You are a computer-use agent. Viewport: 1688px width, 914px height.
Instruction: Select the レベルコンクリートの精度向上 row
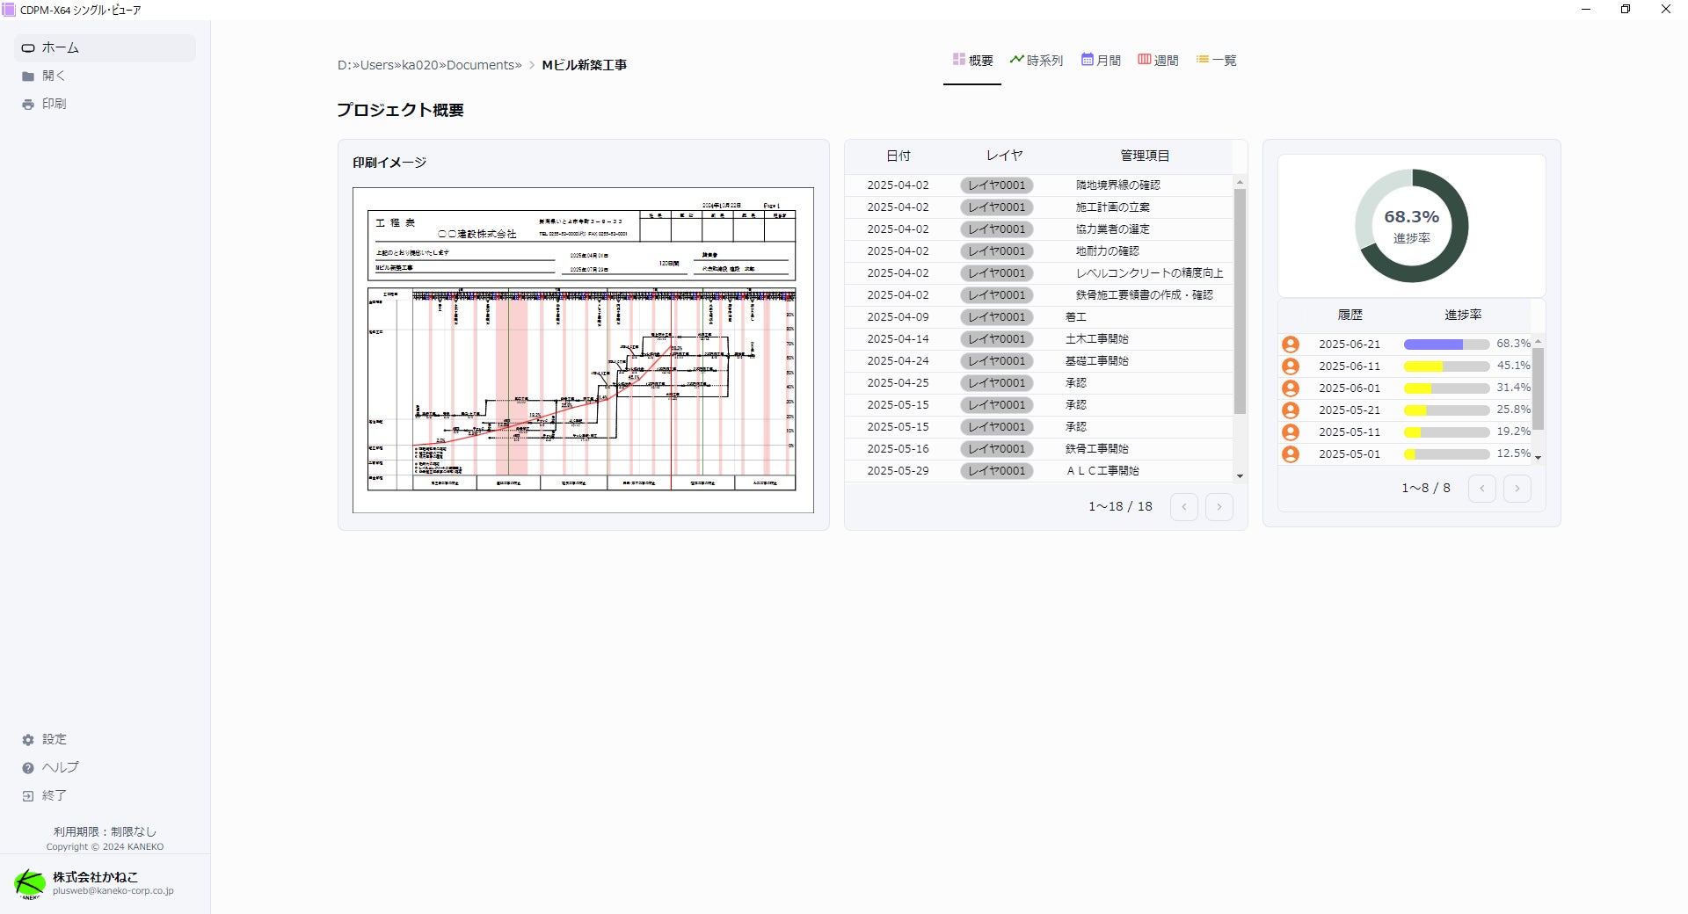[1039, 273]
